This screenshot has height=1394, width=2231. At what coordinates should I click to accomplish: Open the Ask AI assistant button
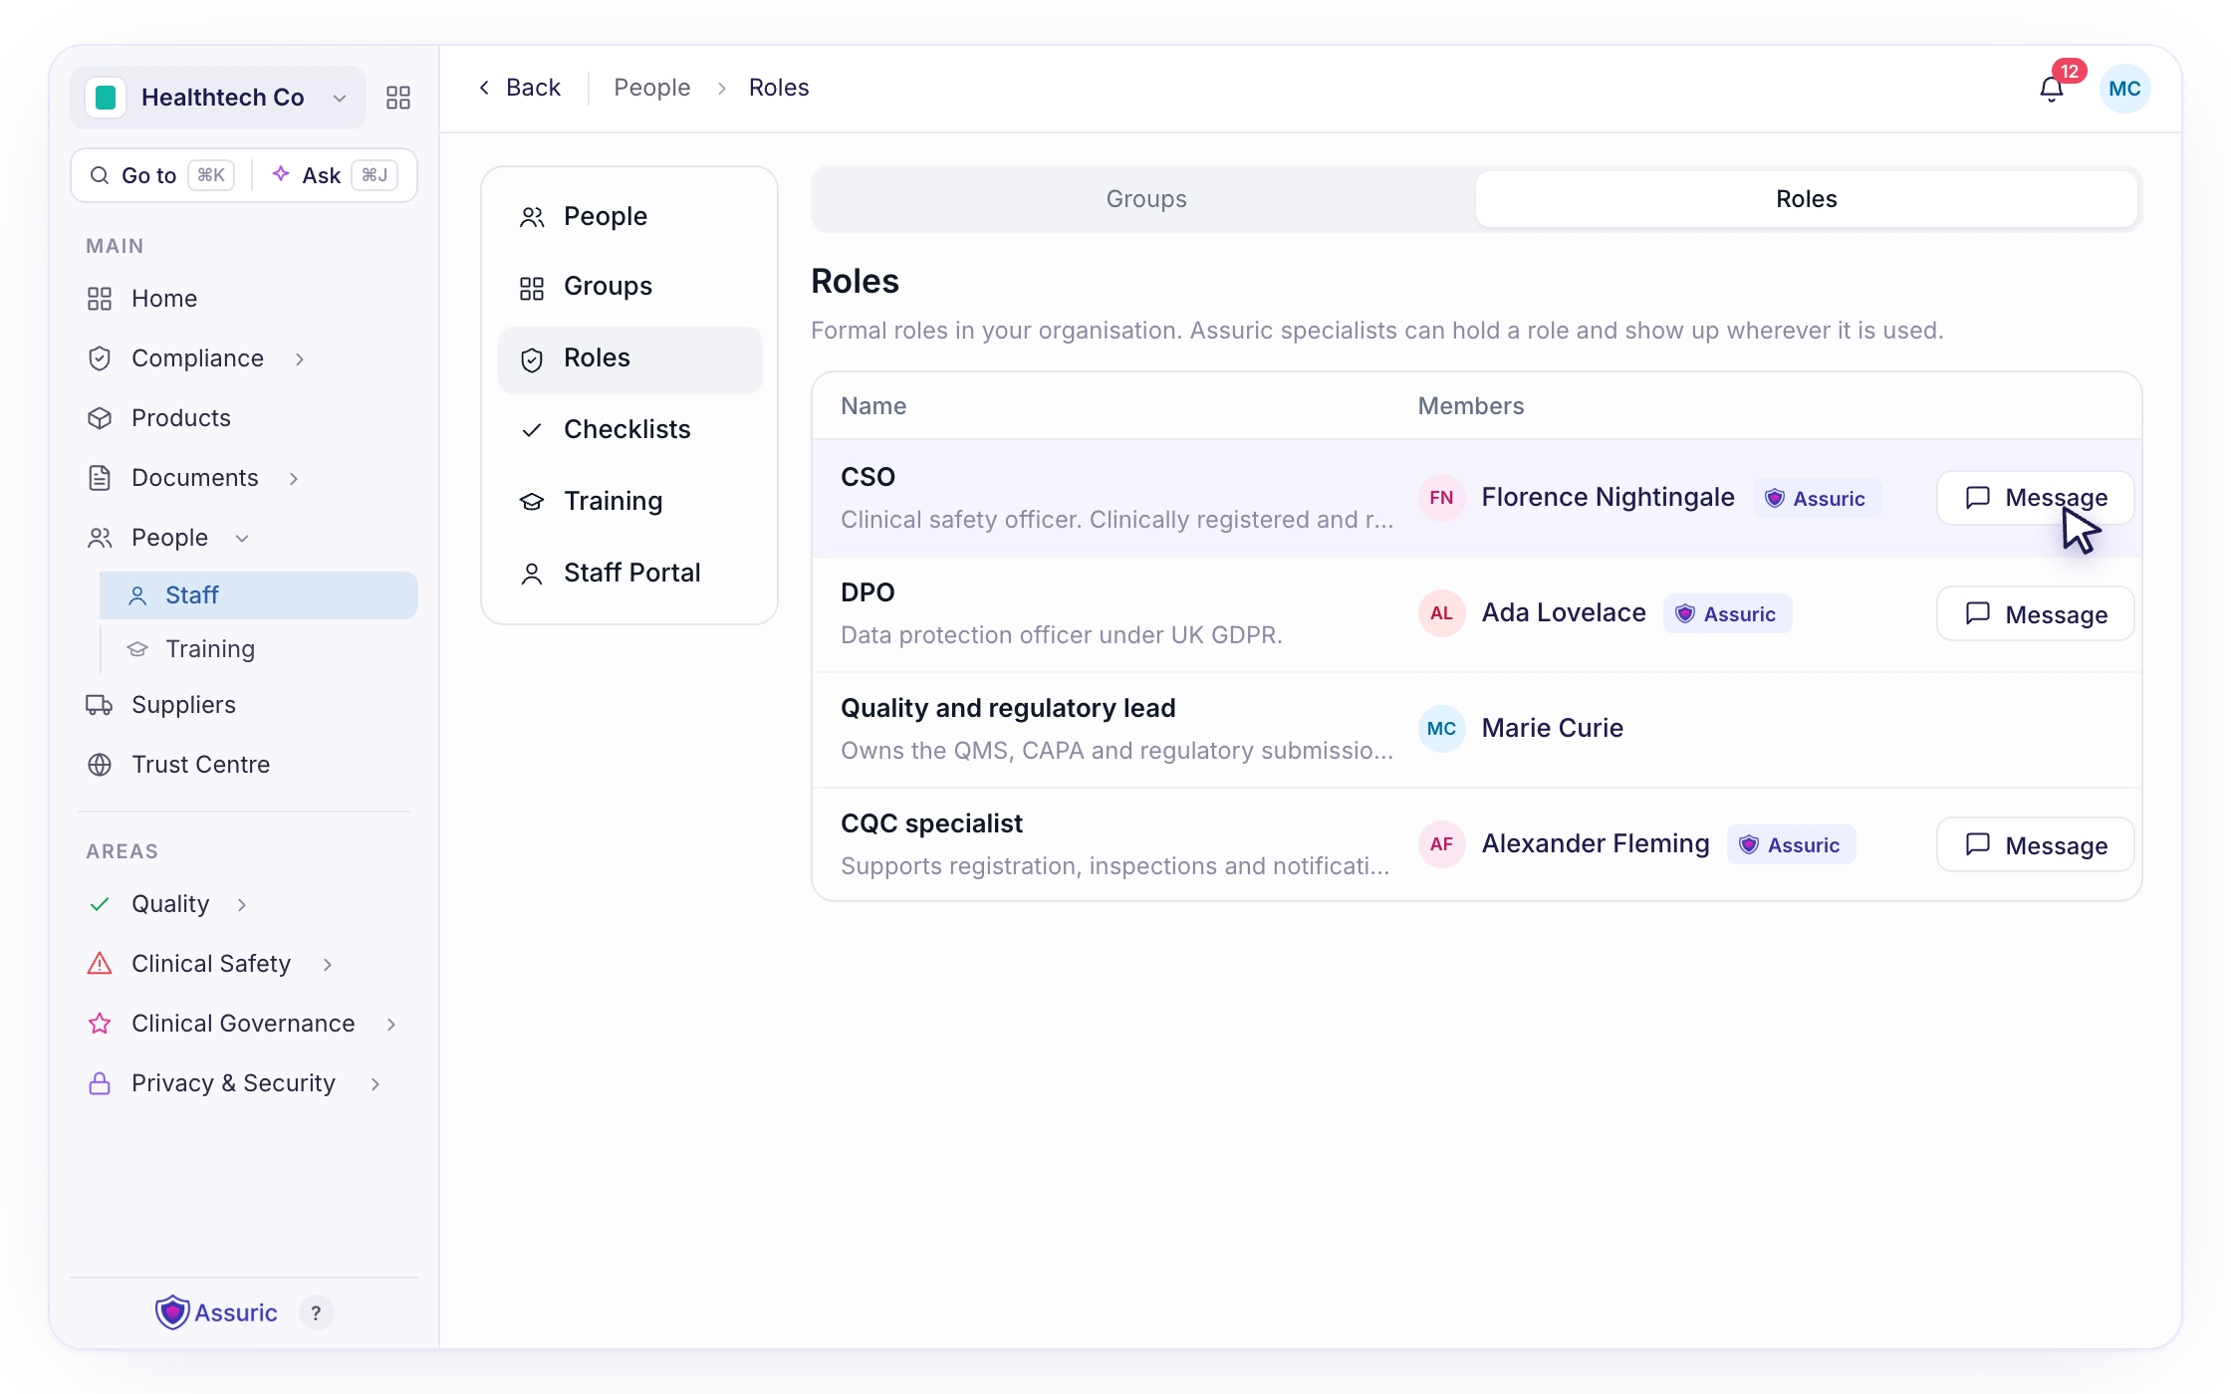click(x=334, y=175)
